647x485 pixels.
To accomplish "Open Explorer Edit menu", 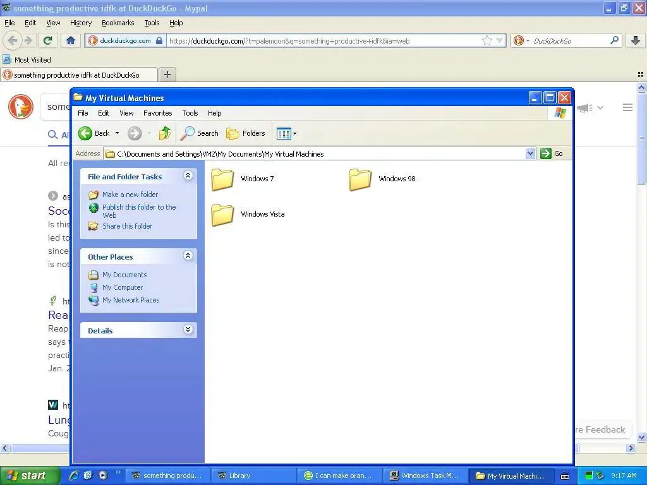I will coord(104,113).
